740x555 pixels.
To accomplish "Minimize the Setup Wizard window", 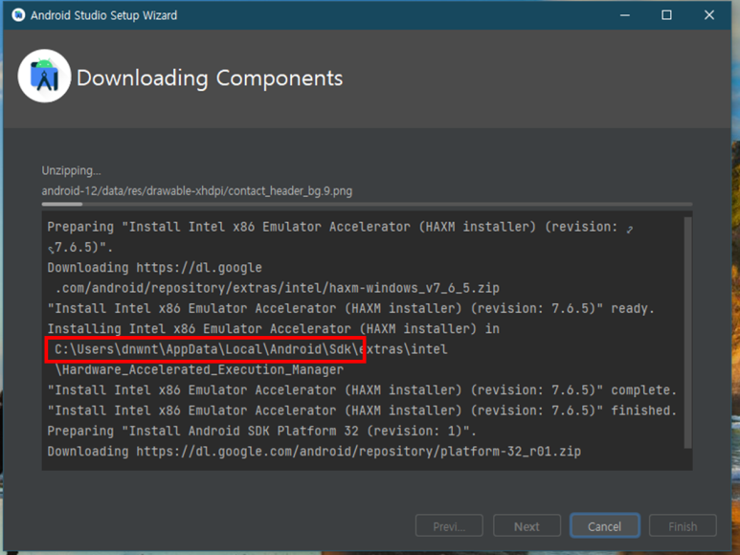I will click(x=625, y=15).
